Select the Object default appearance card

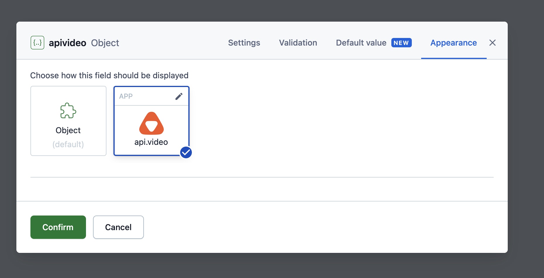pyautogui.click(x=68, y=121)
